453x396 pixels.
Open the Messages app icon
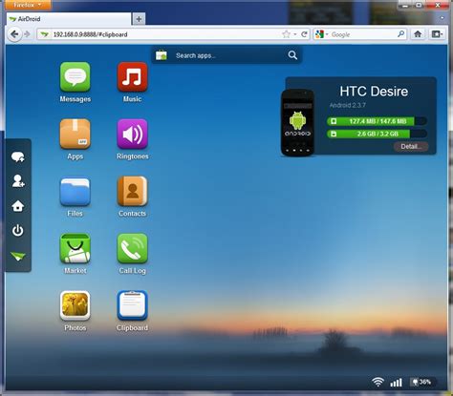tap(75, 77)
